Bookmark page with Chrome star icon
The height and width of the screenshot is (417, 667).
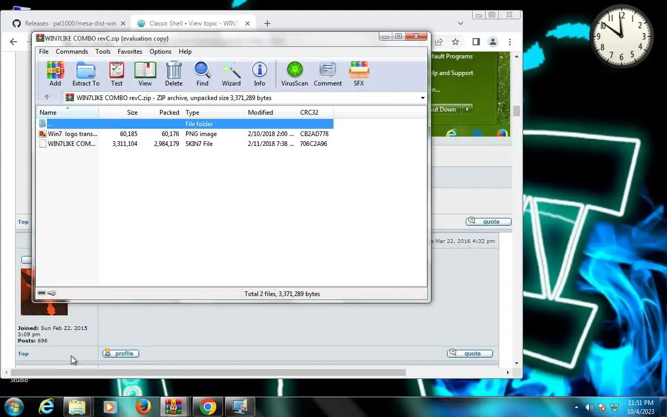tap(455, 42)
